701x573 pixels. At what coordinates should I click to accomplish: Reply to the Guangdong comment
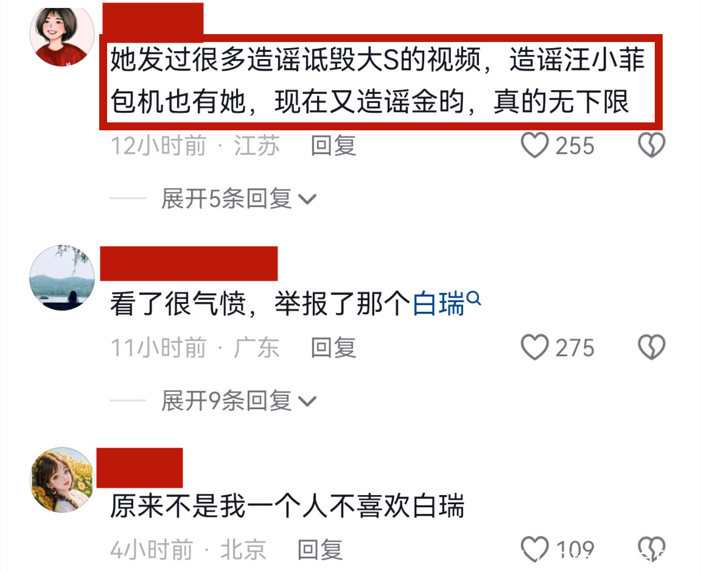click(x=333, y=348)
